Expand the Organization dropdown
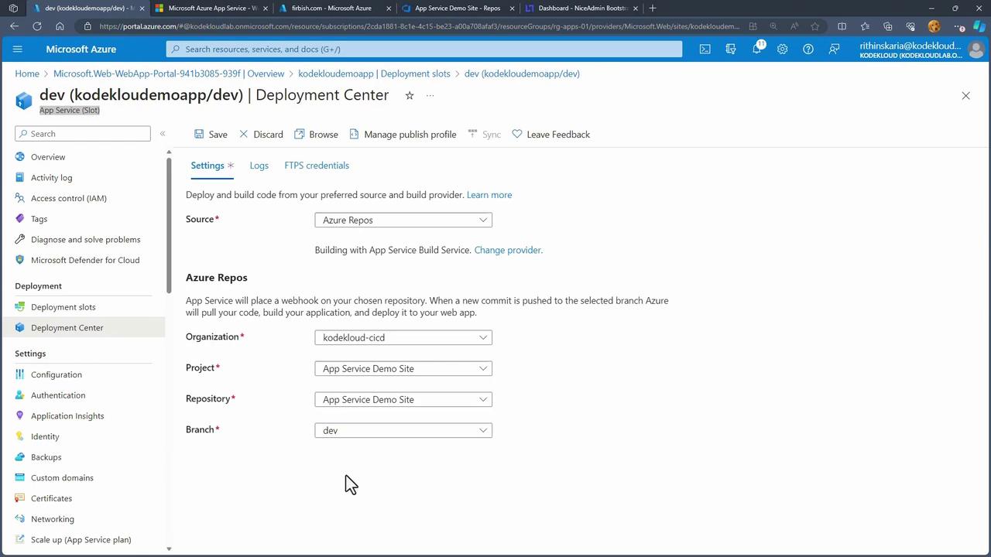This screenshot has height=557, width=991. (x=403, y=338)
